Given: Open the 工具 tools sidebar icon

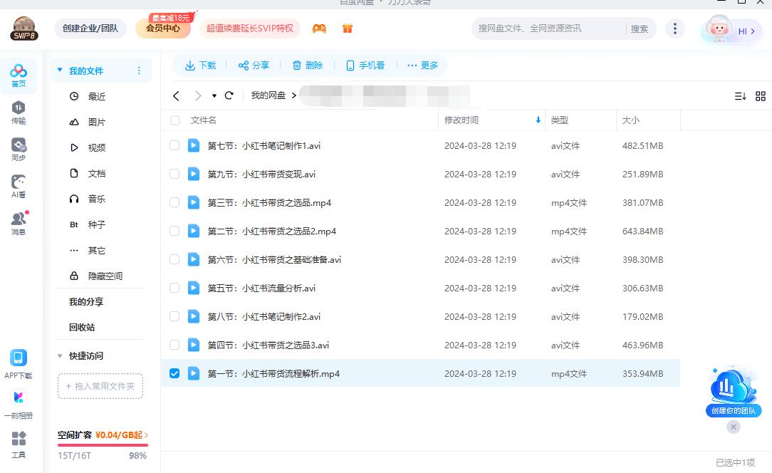Looking at the screenshot, I should pos(19,443).
